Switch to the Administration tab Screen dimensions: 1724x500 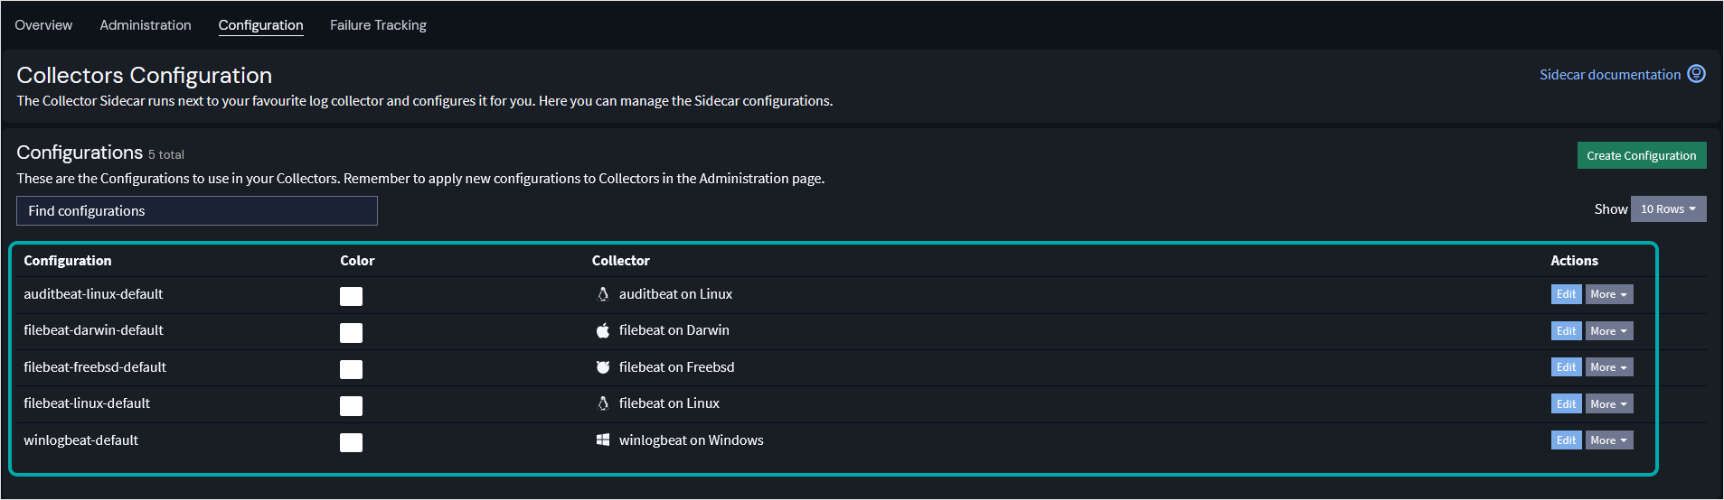[x=146, y=25]
